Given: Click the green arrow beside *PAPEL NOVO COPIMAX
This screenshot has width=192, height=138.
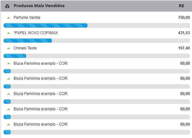Looking at the screenshot, I should (x=8, y=33).
